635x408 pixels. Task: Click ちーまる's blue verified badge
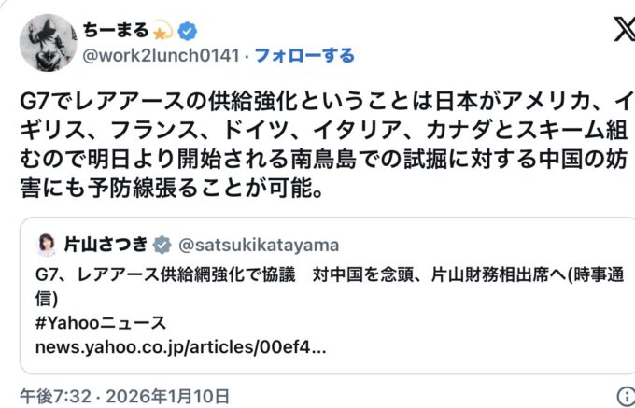click(x=188, y=31)
